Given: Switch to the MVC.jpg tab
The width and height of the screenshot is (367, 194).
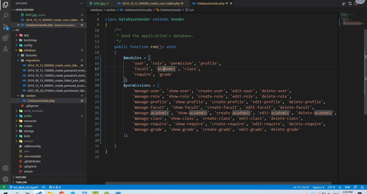Looking at the screenshot, I should [x=99, y=3].
